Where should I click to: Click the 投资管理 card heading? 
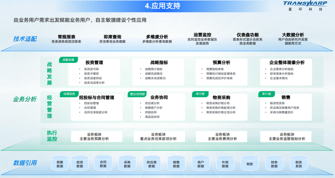pyautogui.click(x=94, y=63)
